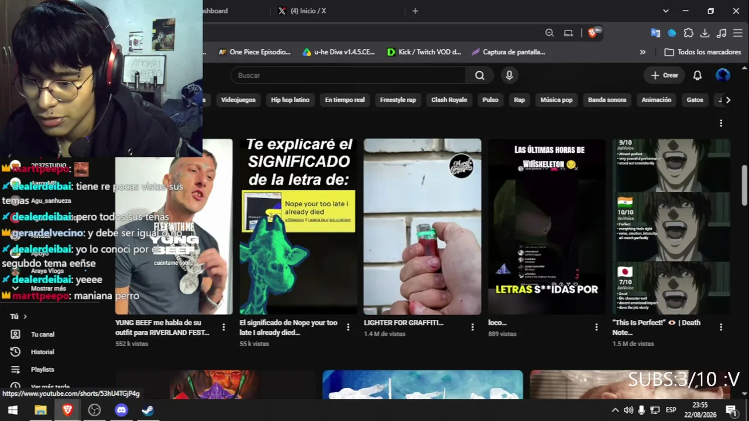Screen dimensions: 749x421
Task: Open the browser downloads icon
Action: pyautogui.click(x=705, y=33)
